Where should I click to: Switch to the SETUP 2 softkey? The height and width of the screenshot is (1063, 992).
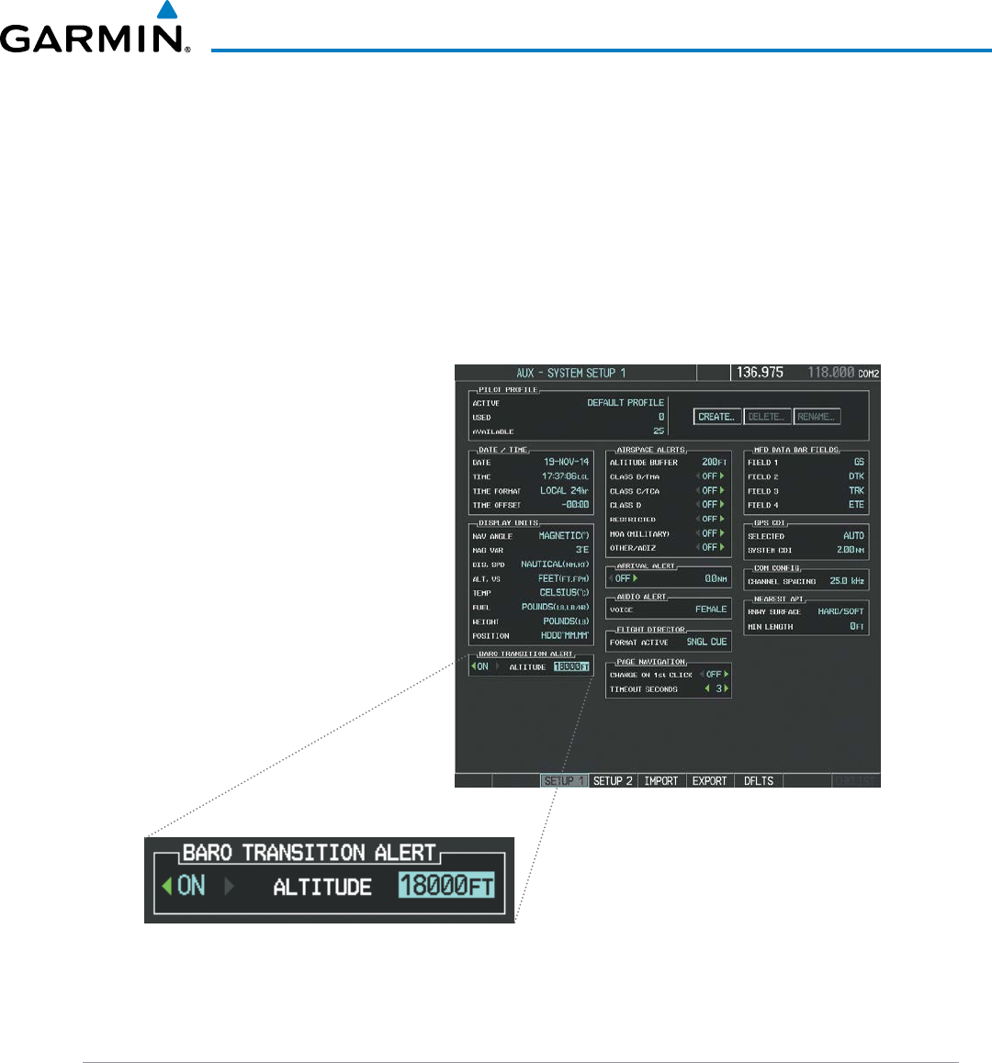click(613, 781)
